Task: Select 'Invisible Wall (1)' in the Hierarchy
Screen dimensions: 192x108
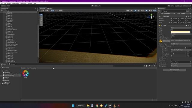Action: coord(12,30)
